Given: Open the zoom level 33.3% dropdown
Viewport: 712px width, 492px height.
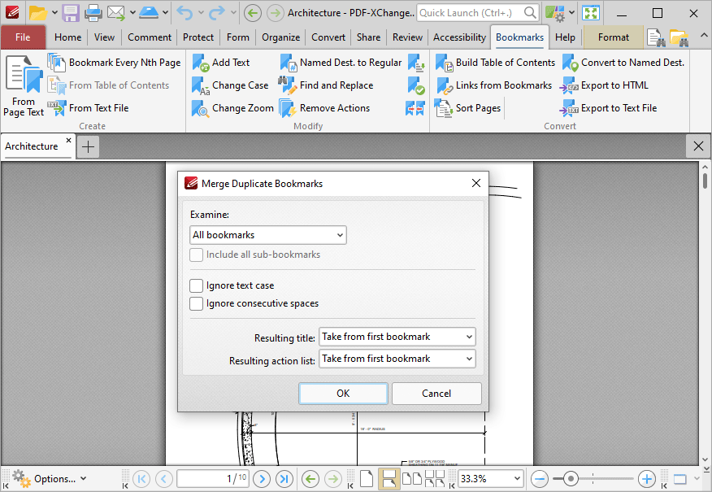Looking at the screenshot, I should [516, 479].
